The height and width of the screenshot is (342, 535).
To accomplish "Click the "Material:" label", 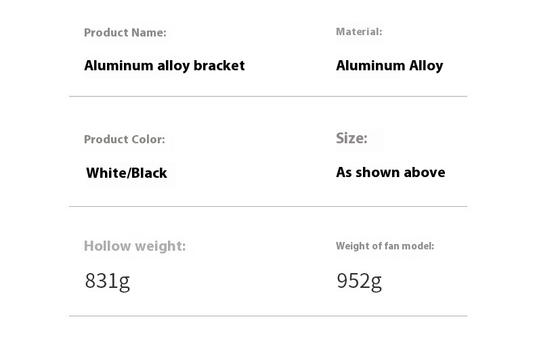I will (359, 32).
